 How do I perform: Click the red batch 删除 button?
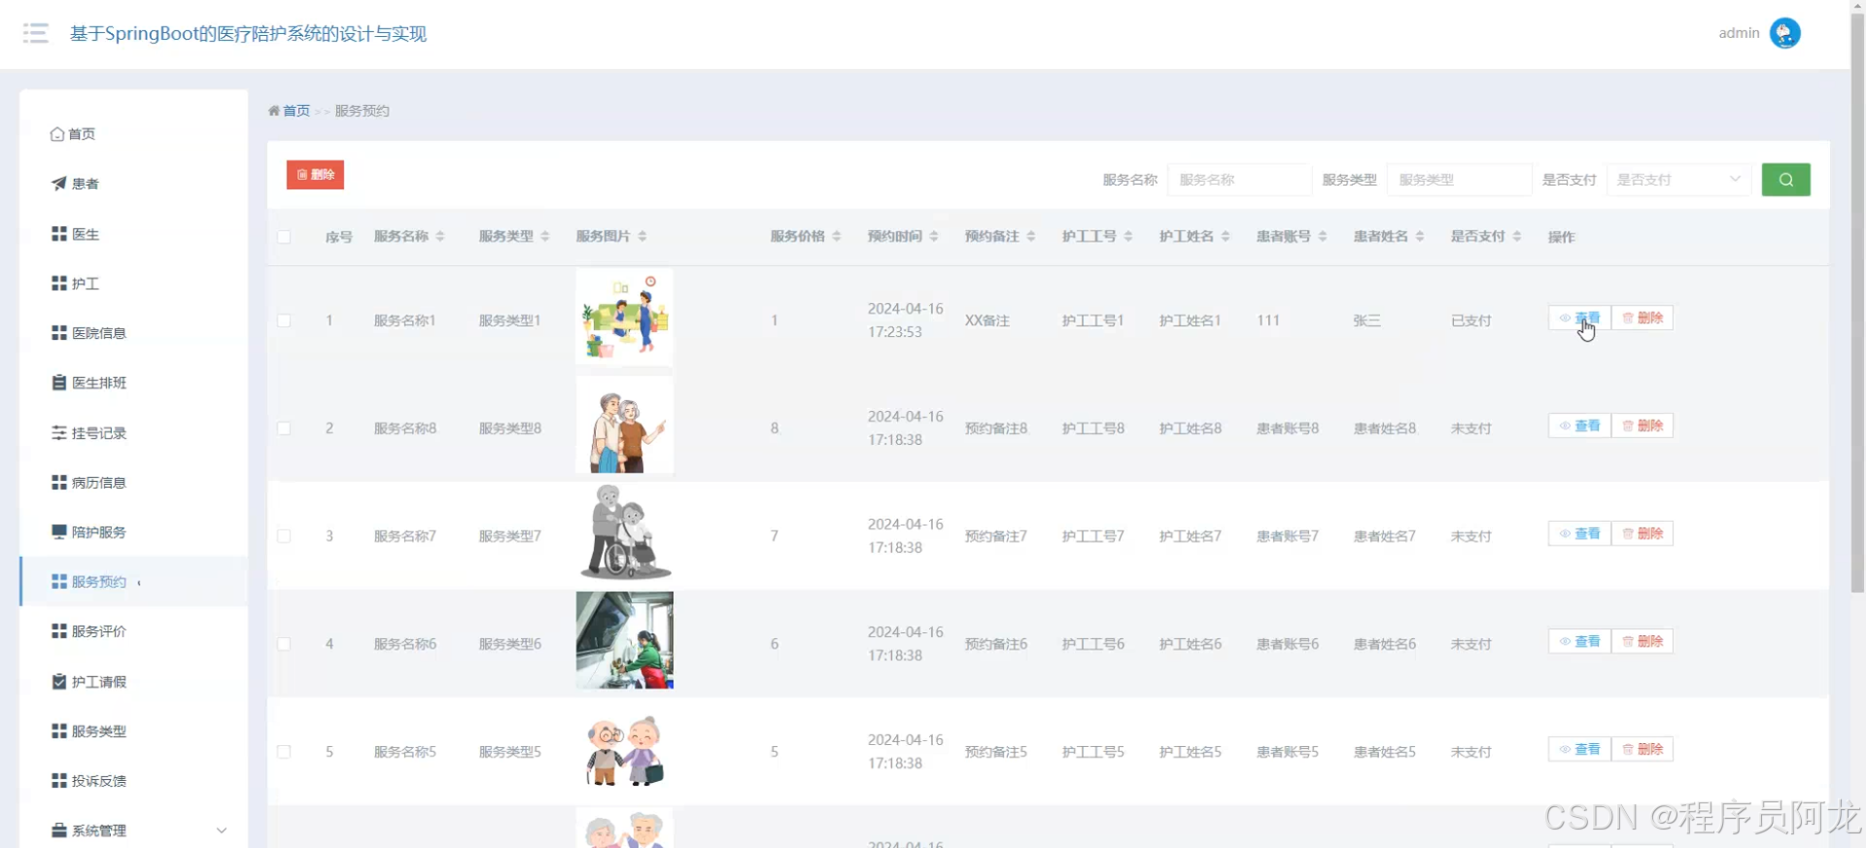point(315,175)
